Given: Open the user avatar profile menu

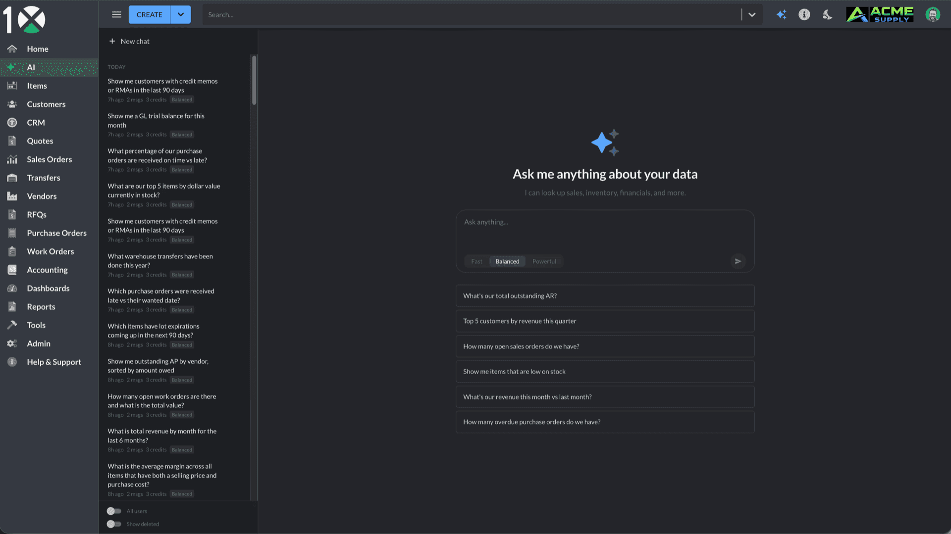Looking at the screenshot, I should tap(933, 14).
